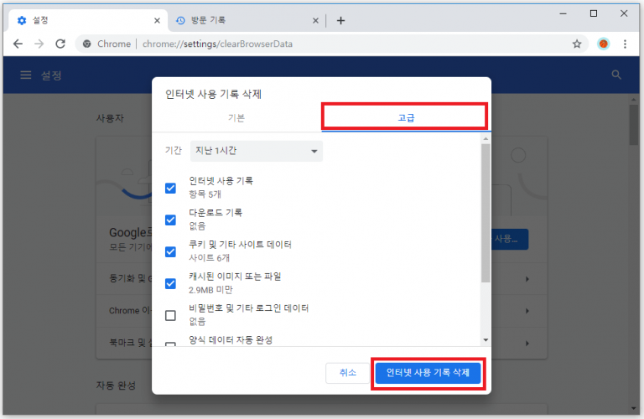Click the dialog list scrollbar thumb
Screen dimensions: 644x419
point(486,214)
